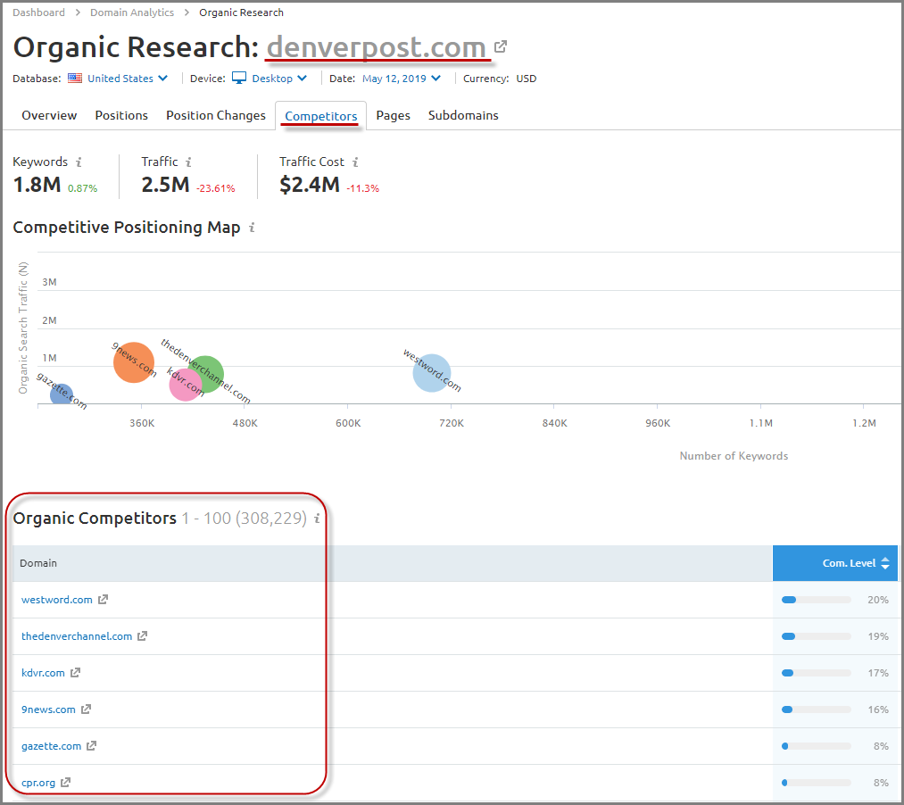The image size is (904, 805).
Task: Click the orange 9news.com bubble
Action: pos(134,362)
